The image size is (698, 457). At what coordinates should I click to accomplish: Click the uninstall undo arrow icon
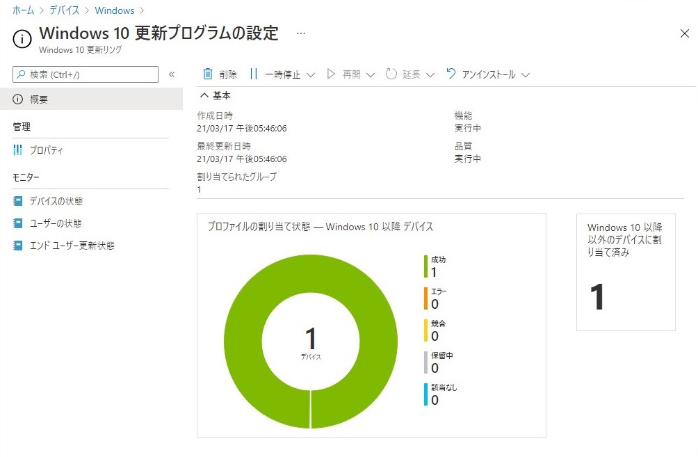point(451,74)
